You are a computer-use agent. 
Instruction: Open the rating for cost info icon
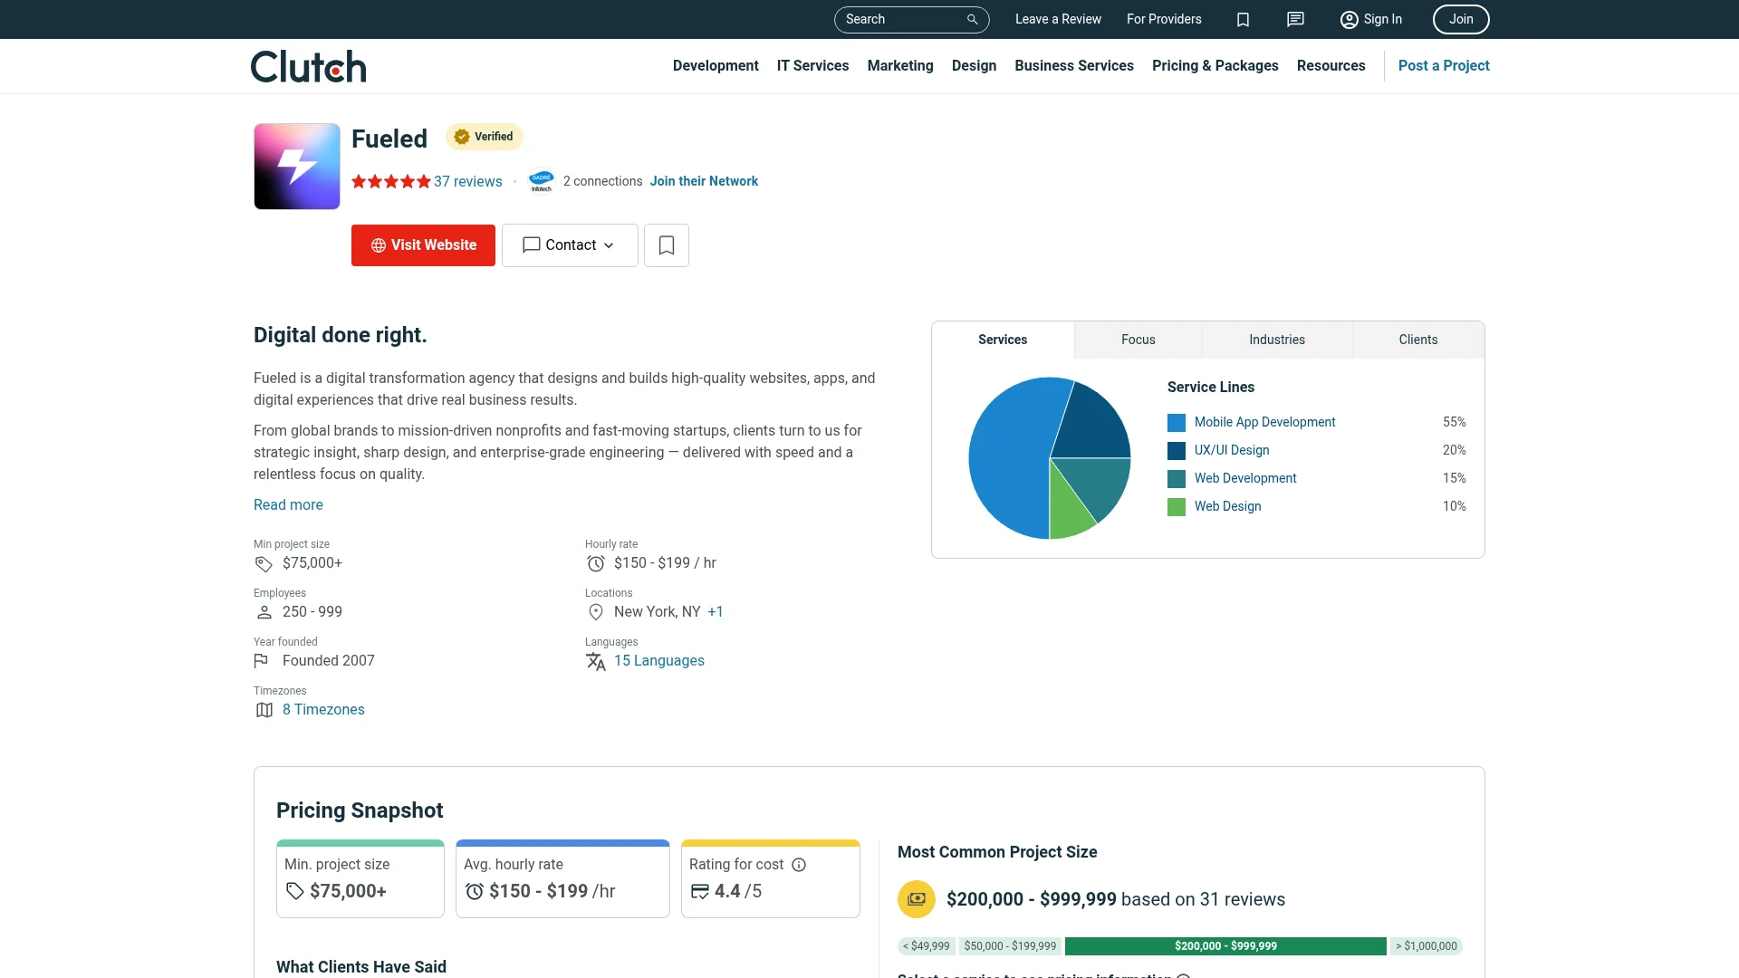coord(799,865)
